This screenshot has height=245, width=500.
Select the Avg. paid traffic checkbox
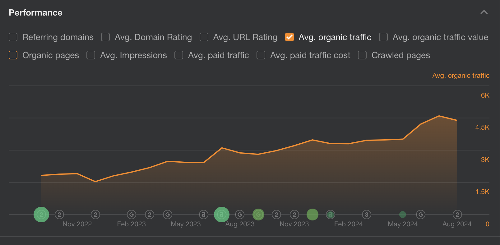pyautogui.click(x=179, y=55)
